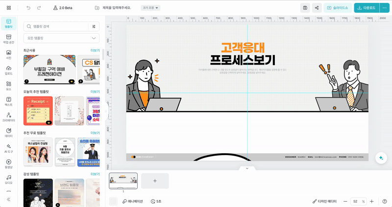Open the search filter options icon
The image size is (392, 207).
coord(94,26)
